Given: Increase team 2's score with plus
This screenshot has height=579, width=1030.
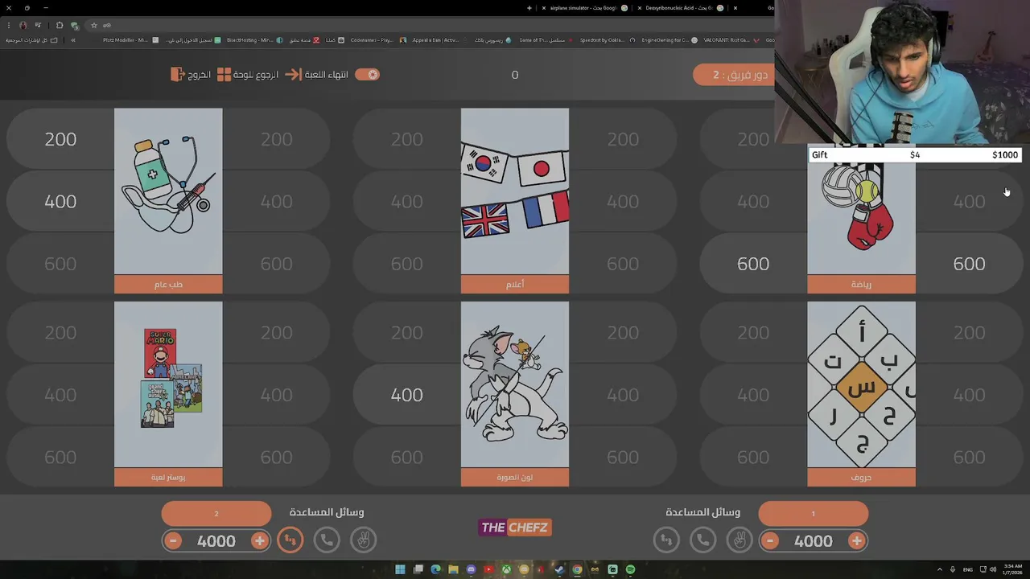Looking at the screenshot, I should [259, 541].
